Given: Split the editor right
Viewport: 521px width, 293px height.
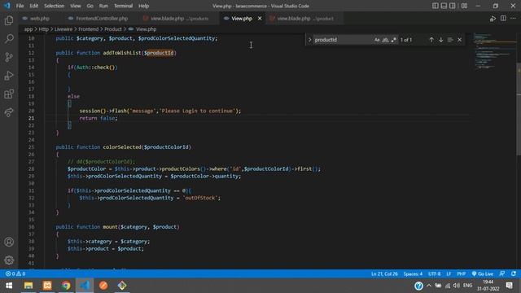Looking at the screenshot, I should point(503,19).
